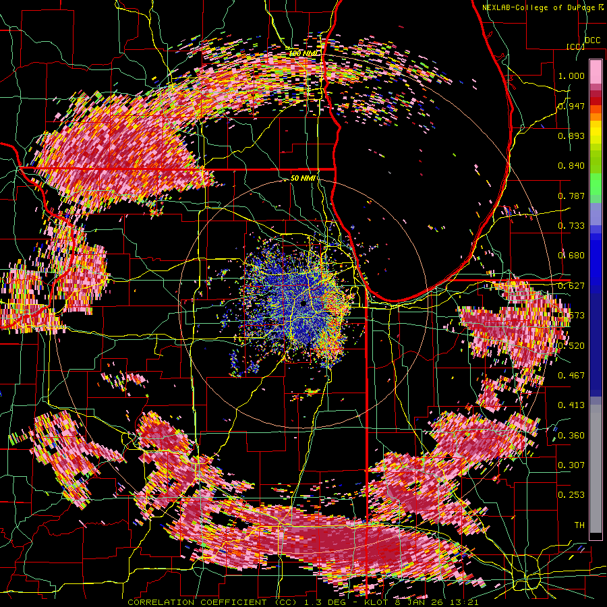
Task: Click the 0.360 scale value
Action: [571, 435]
